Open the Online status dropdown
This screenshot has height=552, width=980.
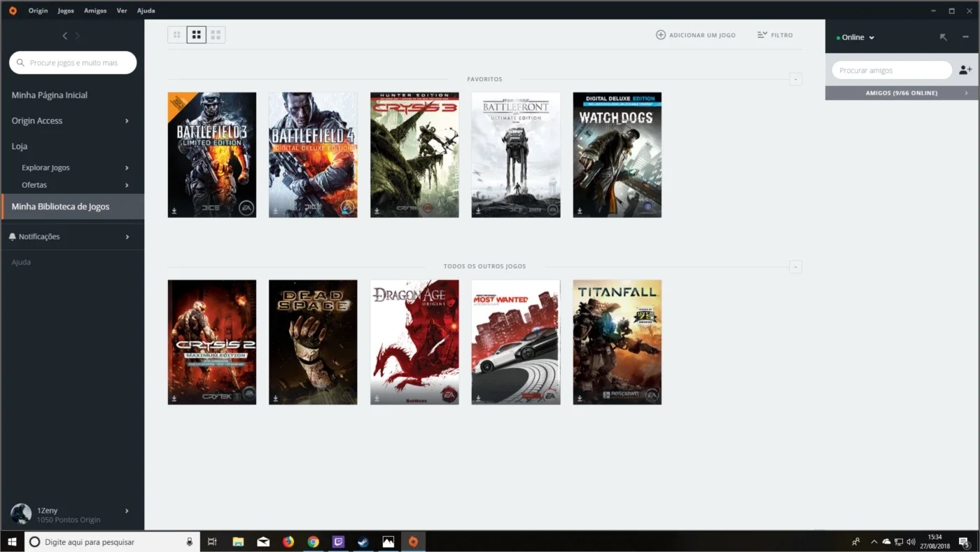[x=855, y=37]
